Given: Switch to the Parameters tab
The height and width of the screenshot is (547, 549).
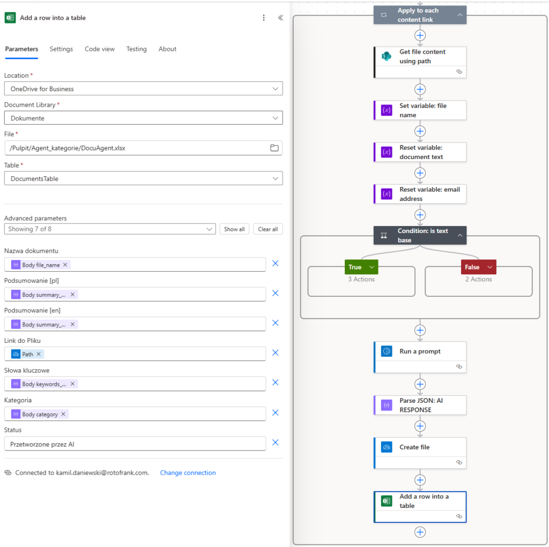Looking at the screenshot, I should [21, 49].
